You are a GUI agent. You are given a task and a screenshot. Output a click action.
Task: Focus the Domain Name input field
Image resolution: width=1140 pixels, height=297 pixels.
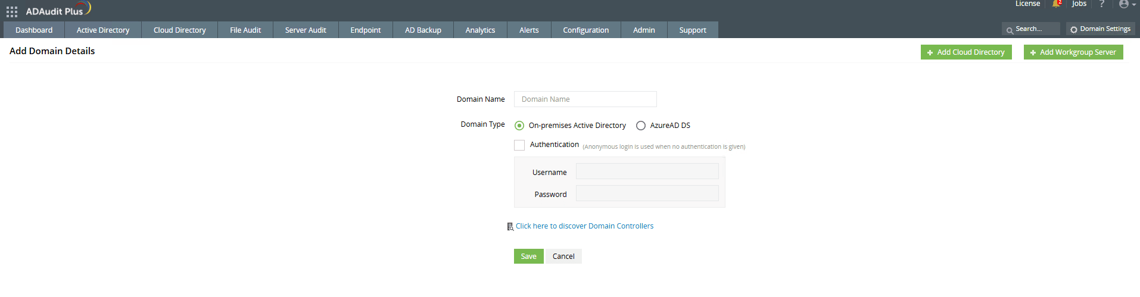[x=585, y=99]
